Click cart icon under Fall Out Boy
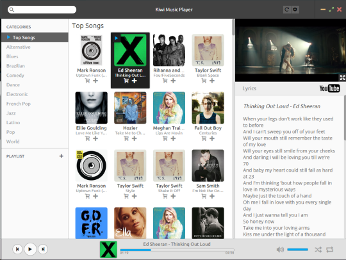Viewport: 346px width, 260px height. click(x=204, y=138)
